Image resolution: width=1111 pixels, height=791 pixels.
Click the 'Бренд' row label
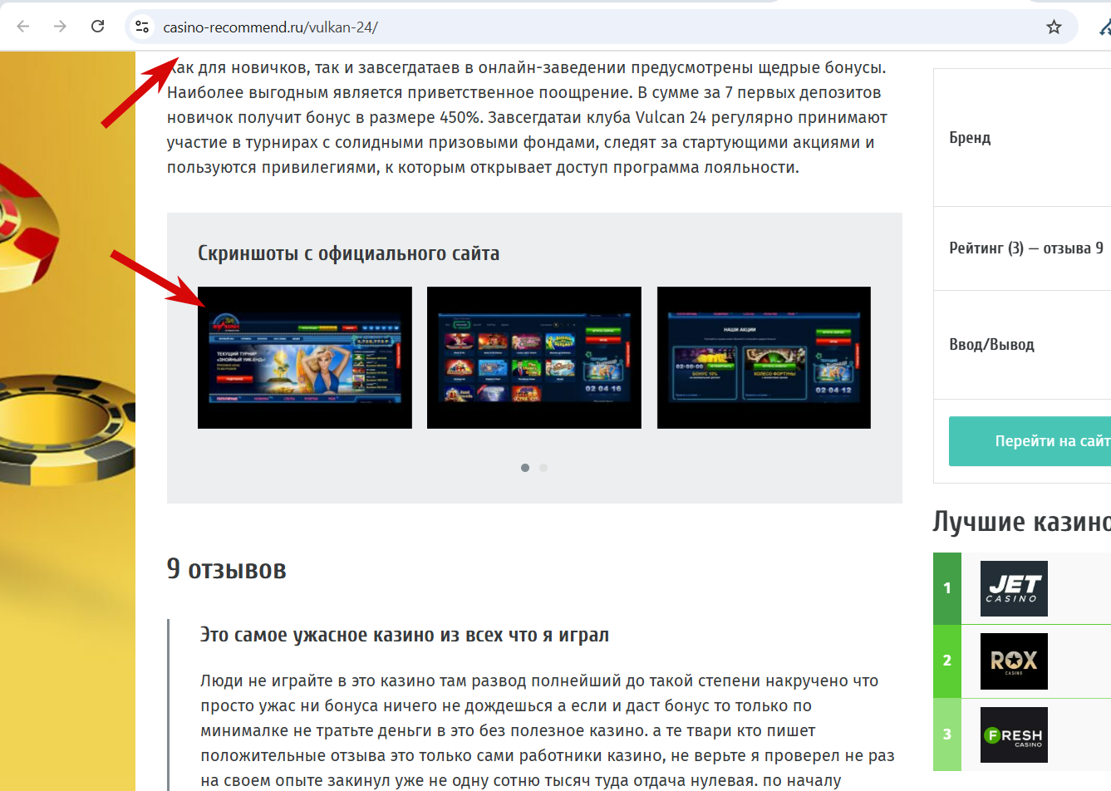tap(970, 138)
